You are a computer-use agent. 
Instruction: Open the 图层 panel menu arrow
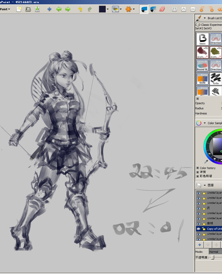click(205, 185)
